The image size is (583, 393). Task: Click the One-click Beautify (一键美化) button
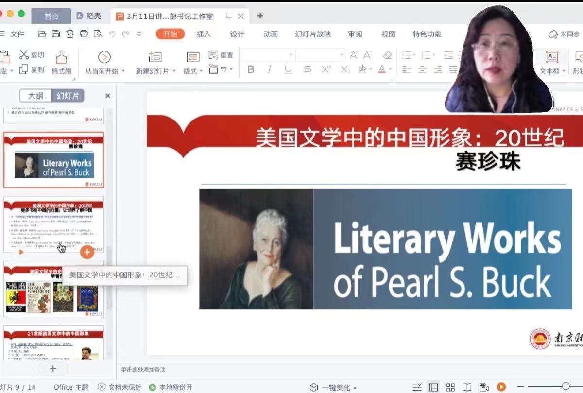pos(333,387)
